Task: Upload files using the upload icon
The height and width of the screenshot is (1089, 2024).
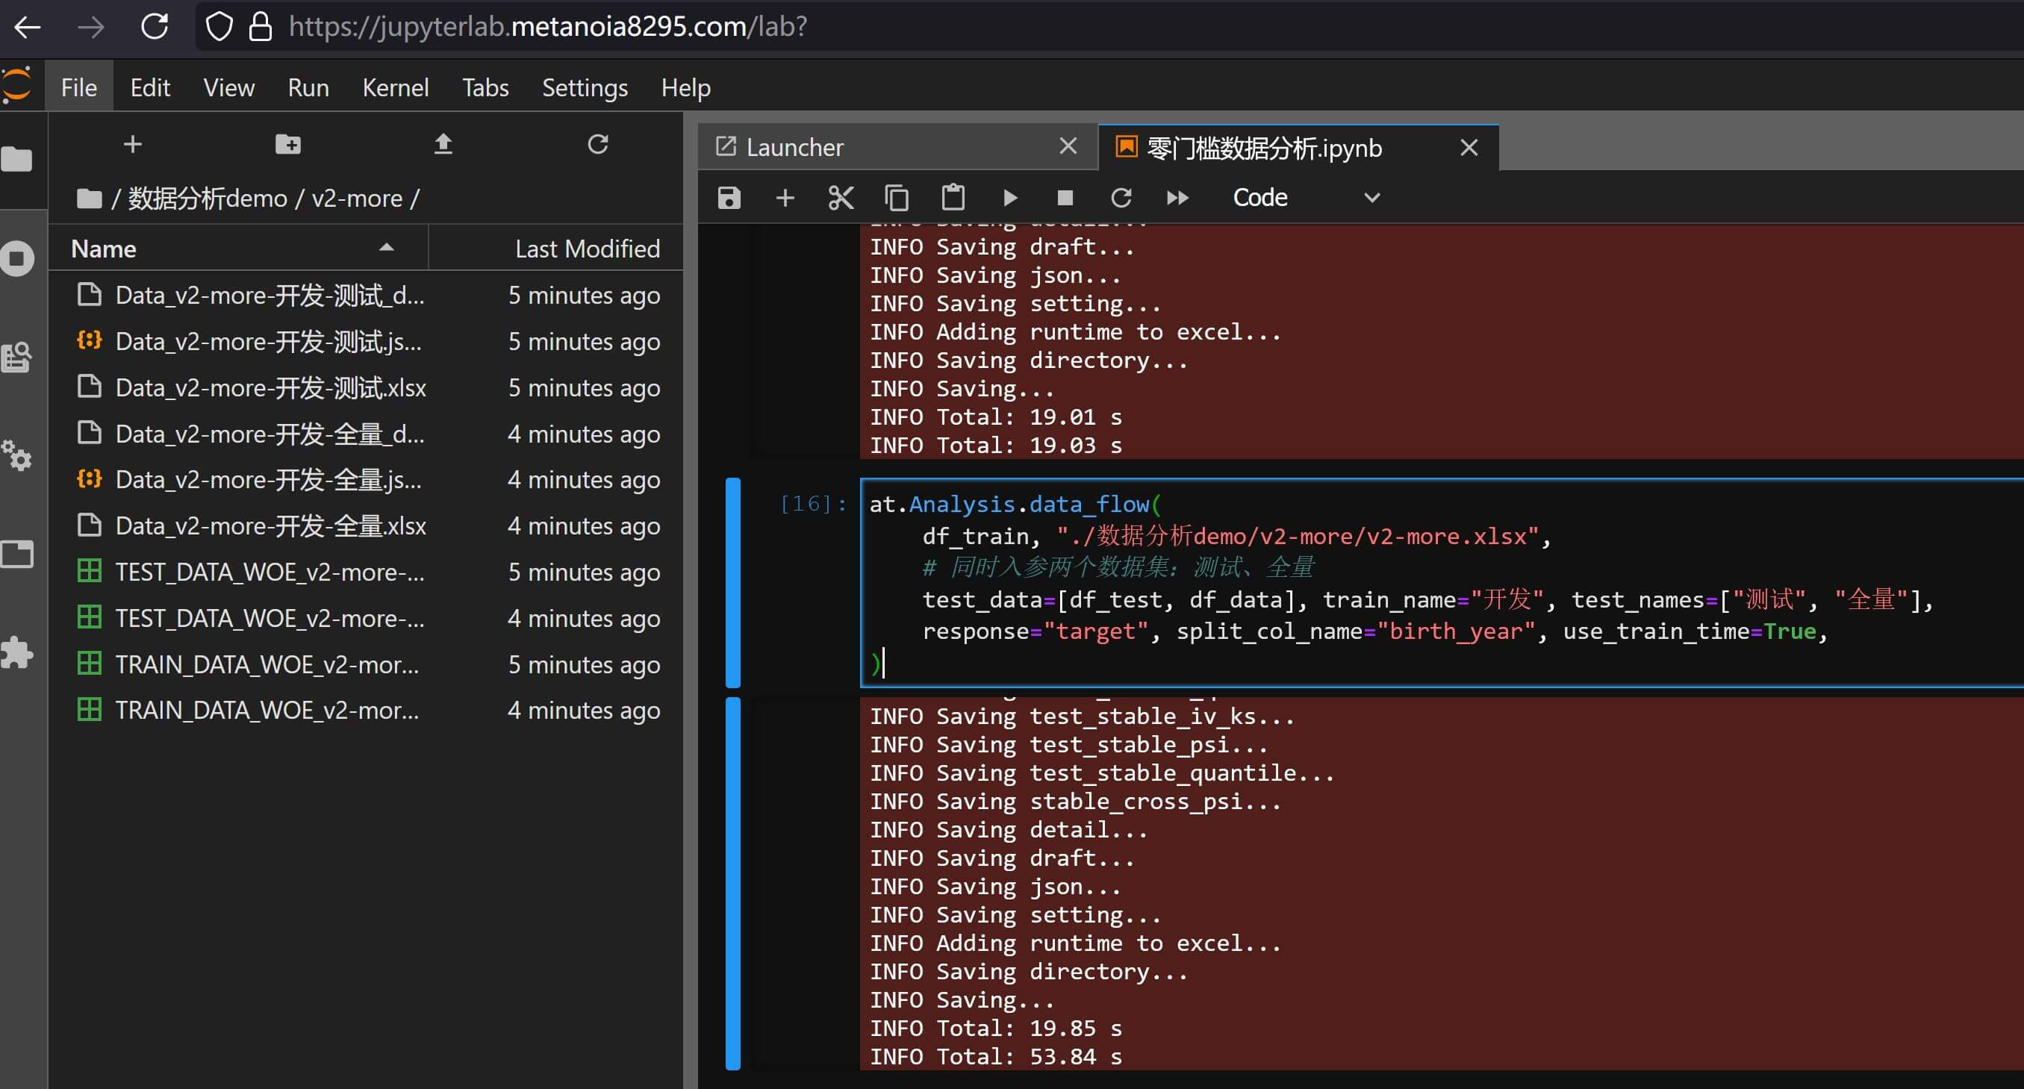Action: 443,144
